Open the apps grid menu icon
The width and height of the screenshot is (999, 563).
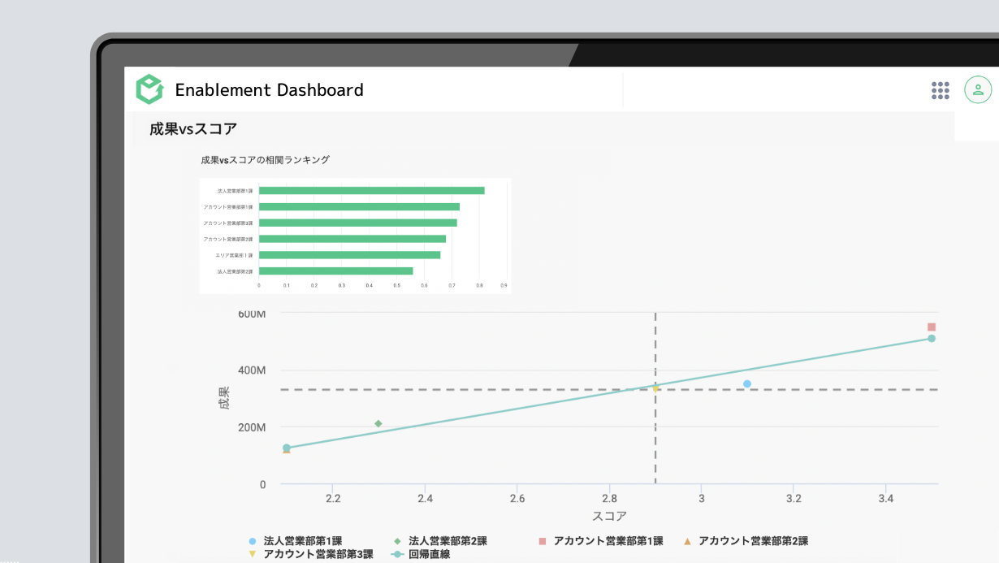941,90
